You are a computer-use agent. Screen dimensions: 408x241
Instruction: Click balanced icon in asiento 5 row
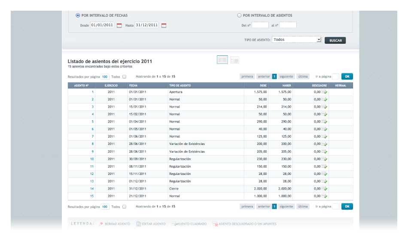[x=324, y=121]
